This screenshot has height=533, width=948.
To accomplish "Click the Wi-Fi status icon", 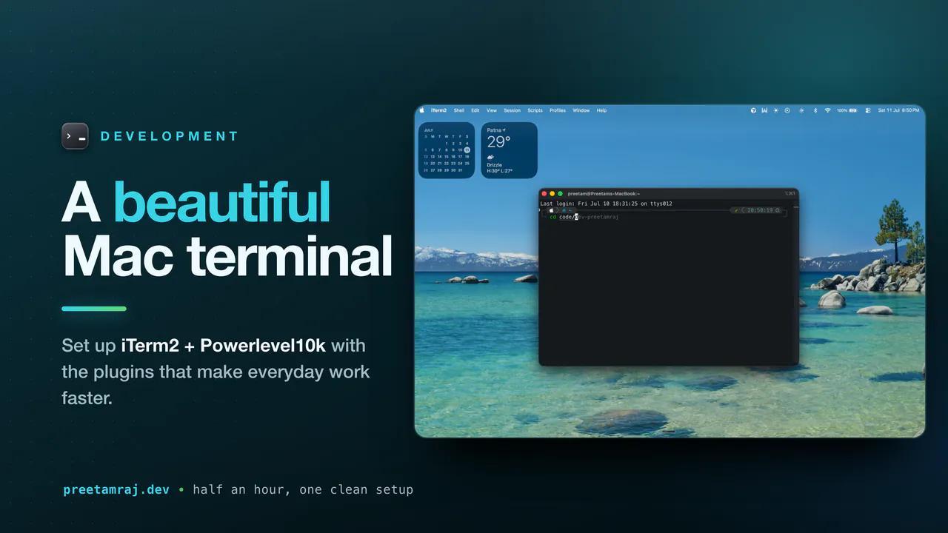I will tap(827, 110).
